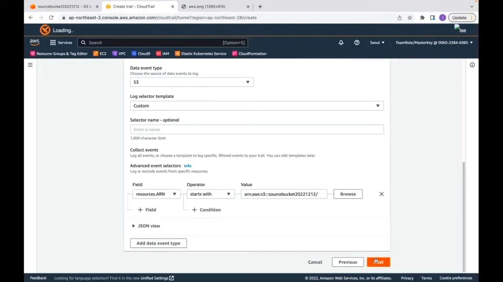Add a new Field to the selector
503x282 pixels.
point(147,210)
